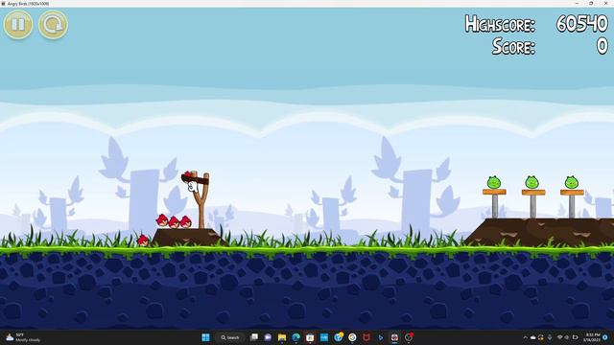614x345 pixels.
Task: Click the Angry Birds app taskbar icon
Action: [394, 337]
